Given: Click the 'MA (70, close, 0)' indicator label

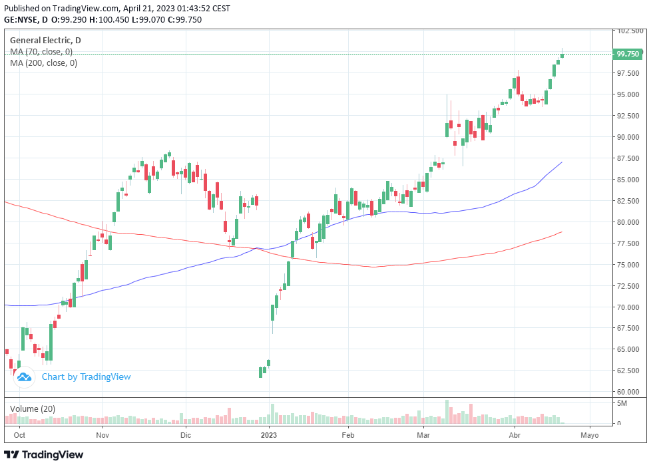Looking at the screenshot, I should pyautogui.click(x=41, y=51).
